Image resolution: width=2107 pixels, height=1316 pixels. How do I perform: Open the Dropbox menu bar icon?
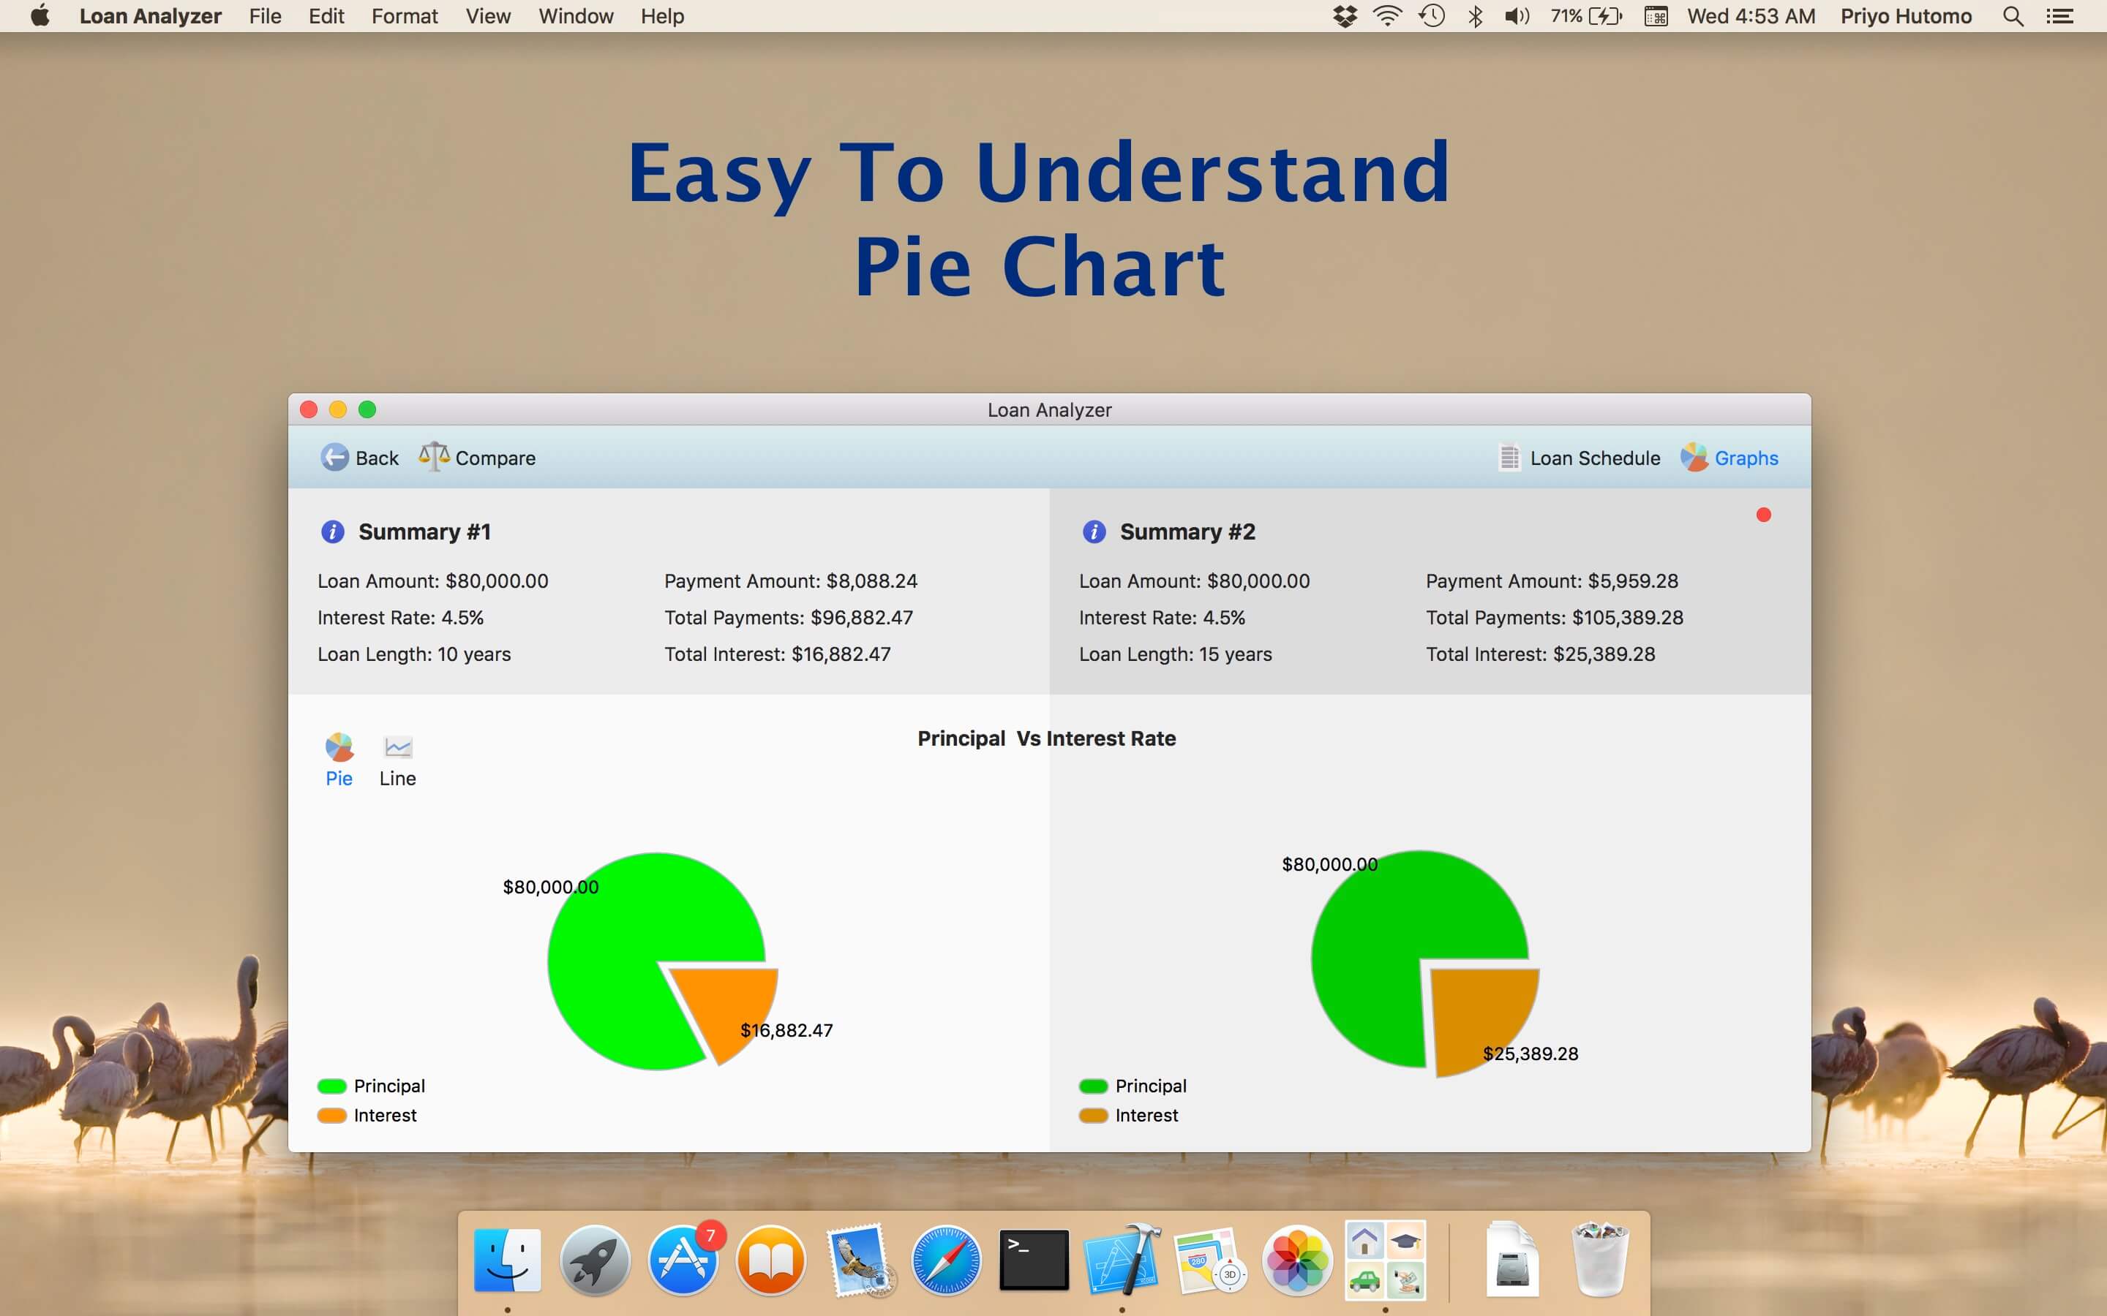[1344, 15]
